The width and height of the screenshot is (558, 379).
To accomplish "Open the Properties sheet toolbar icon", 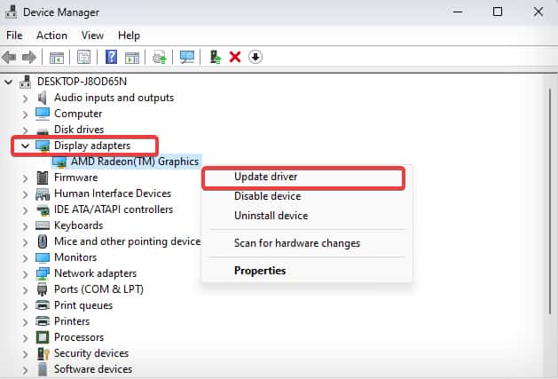I will click(83, 57).
